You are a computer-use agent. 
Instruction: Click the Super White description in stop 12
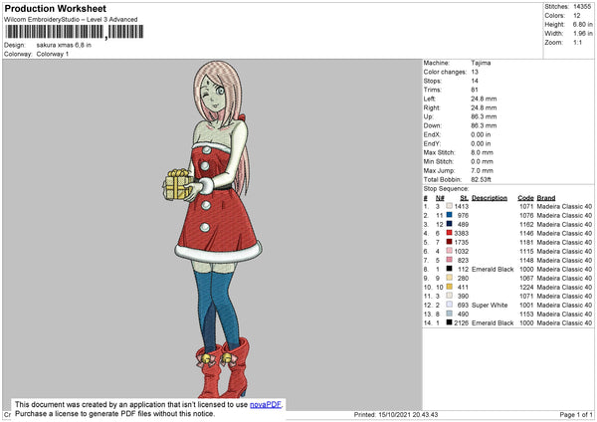tap(490, 306)
